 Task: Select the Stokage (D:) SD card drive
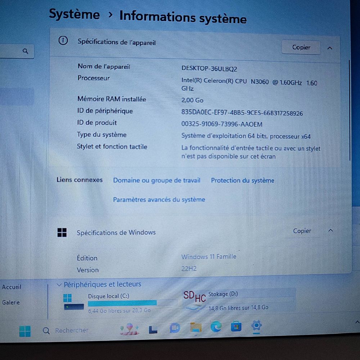point(223,294)
